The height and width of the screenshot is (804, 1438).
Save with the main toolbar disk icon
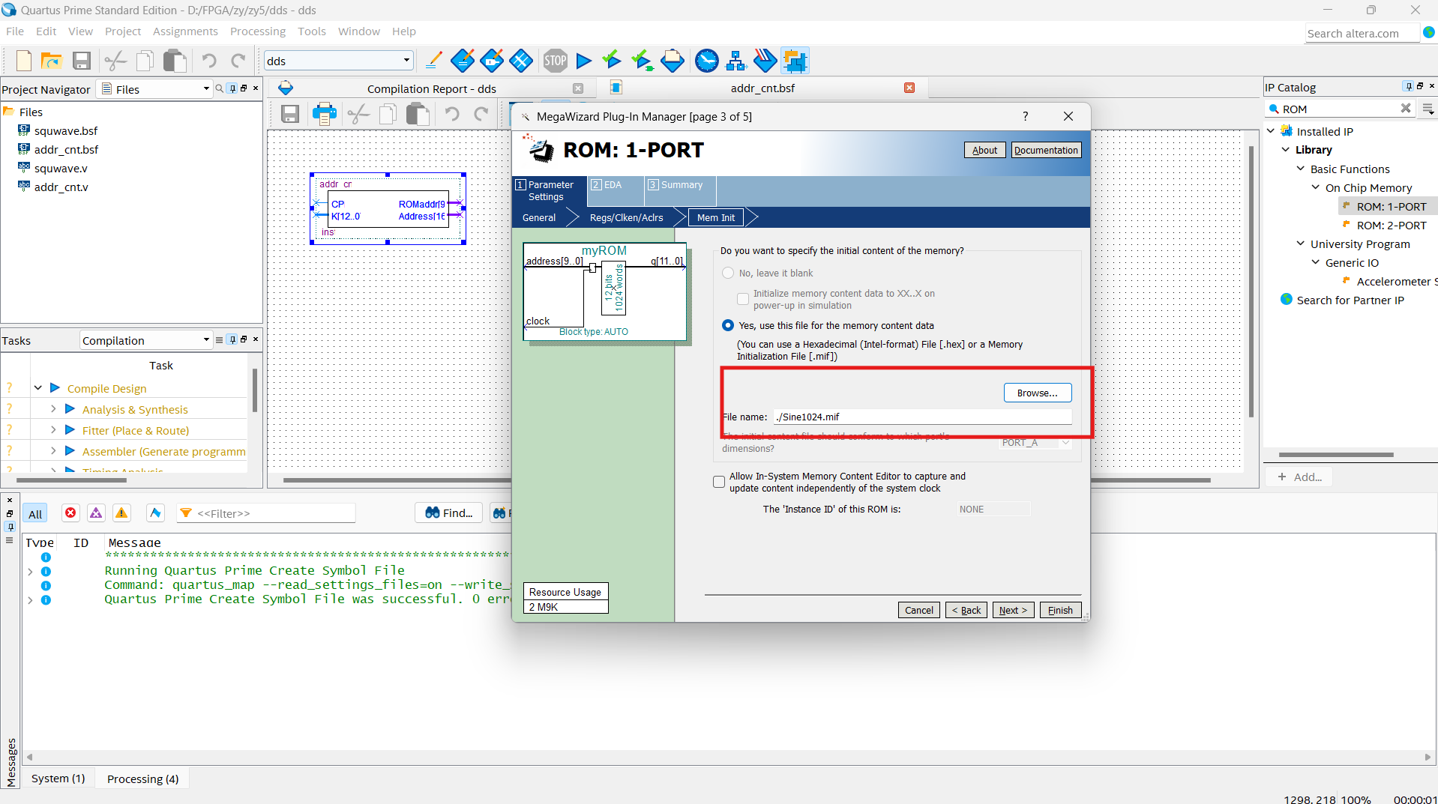point(82,61)
